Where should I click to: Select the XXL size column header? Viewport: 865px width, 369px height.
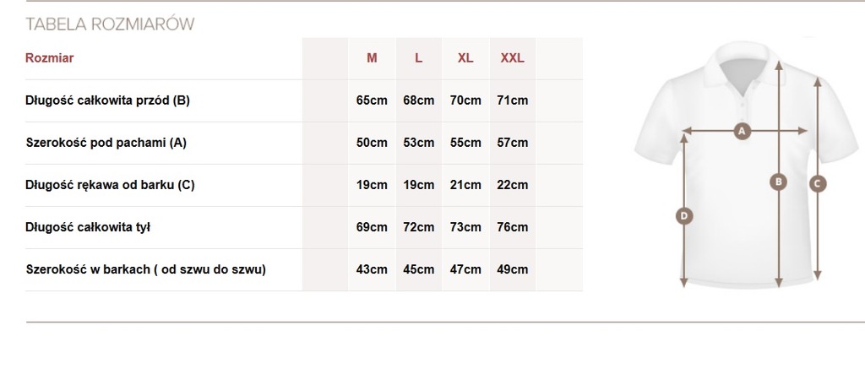(513, 58)
